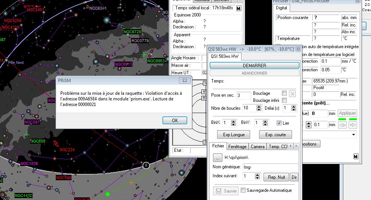The image size is (371, 200).
Task: Open the dropdown list in the Focuser panel
Action: click(x=353, y=134)
